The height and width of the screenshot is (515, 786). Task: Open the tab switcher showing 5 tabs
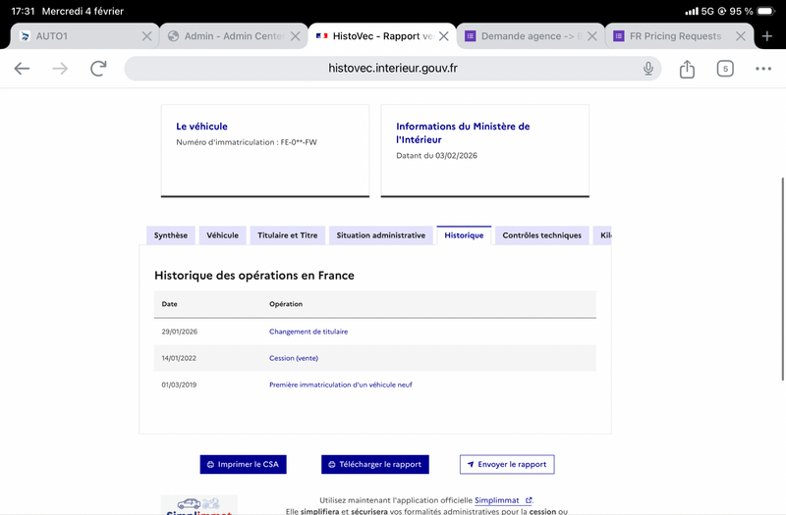coord(725,69)
